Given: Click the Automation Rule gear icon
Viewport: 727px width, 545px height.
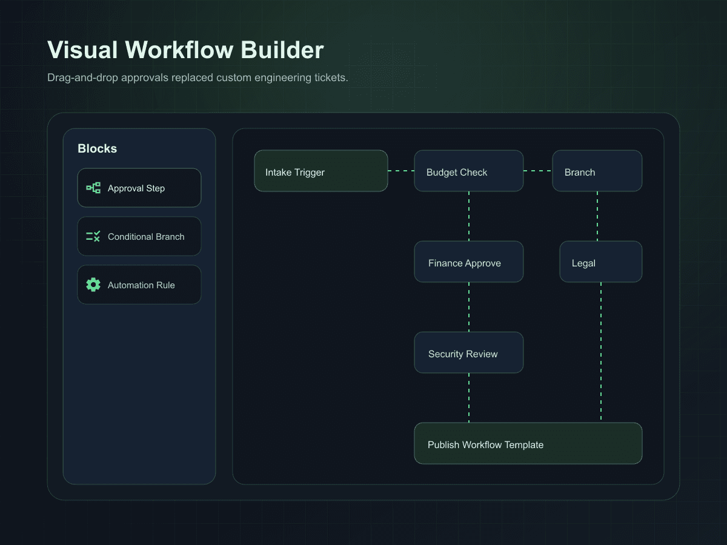Looking at the screenshot, I should [x=93, y=285].
